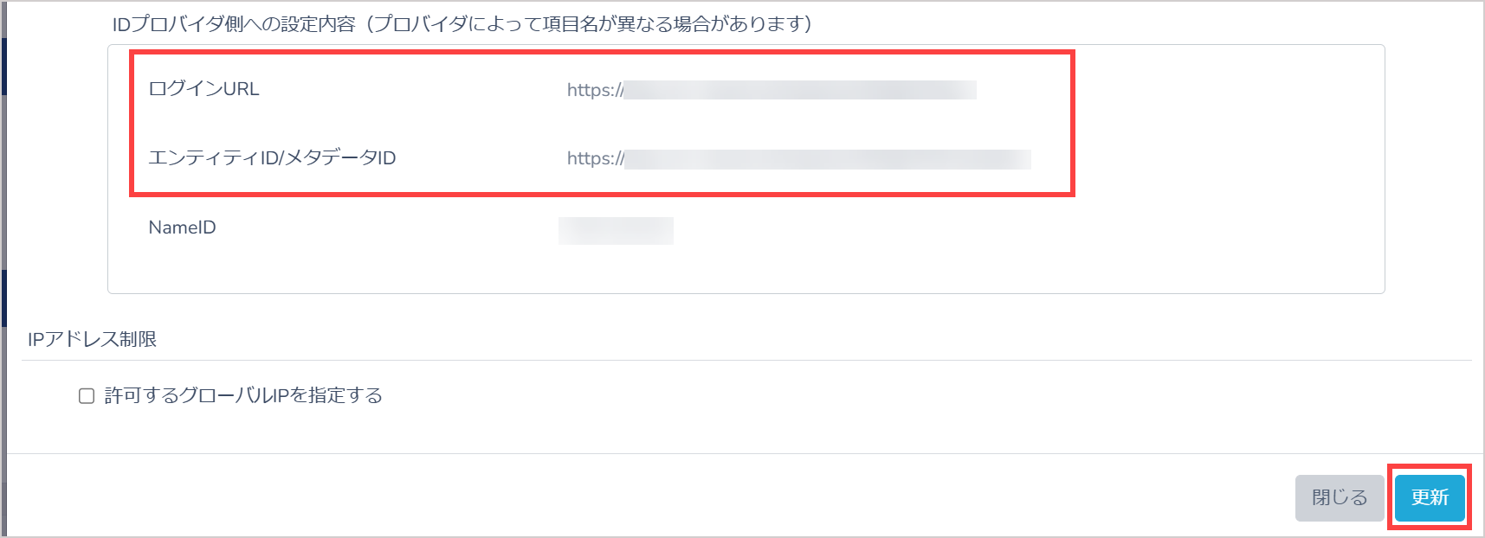Select the エンティティID/メタデータID label
1485x538 pixels.
(x=272, y=157)
